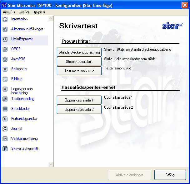Click 'Testa termohuvud' description text
This screenshot has width=190, height=184.
(x=118, y=68)
